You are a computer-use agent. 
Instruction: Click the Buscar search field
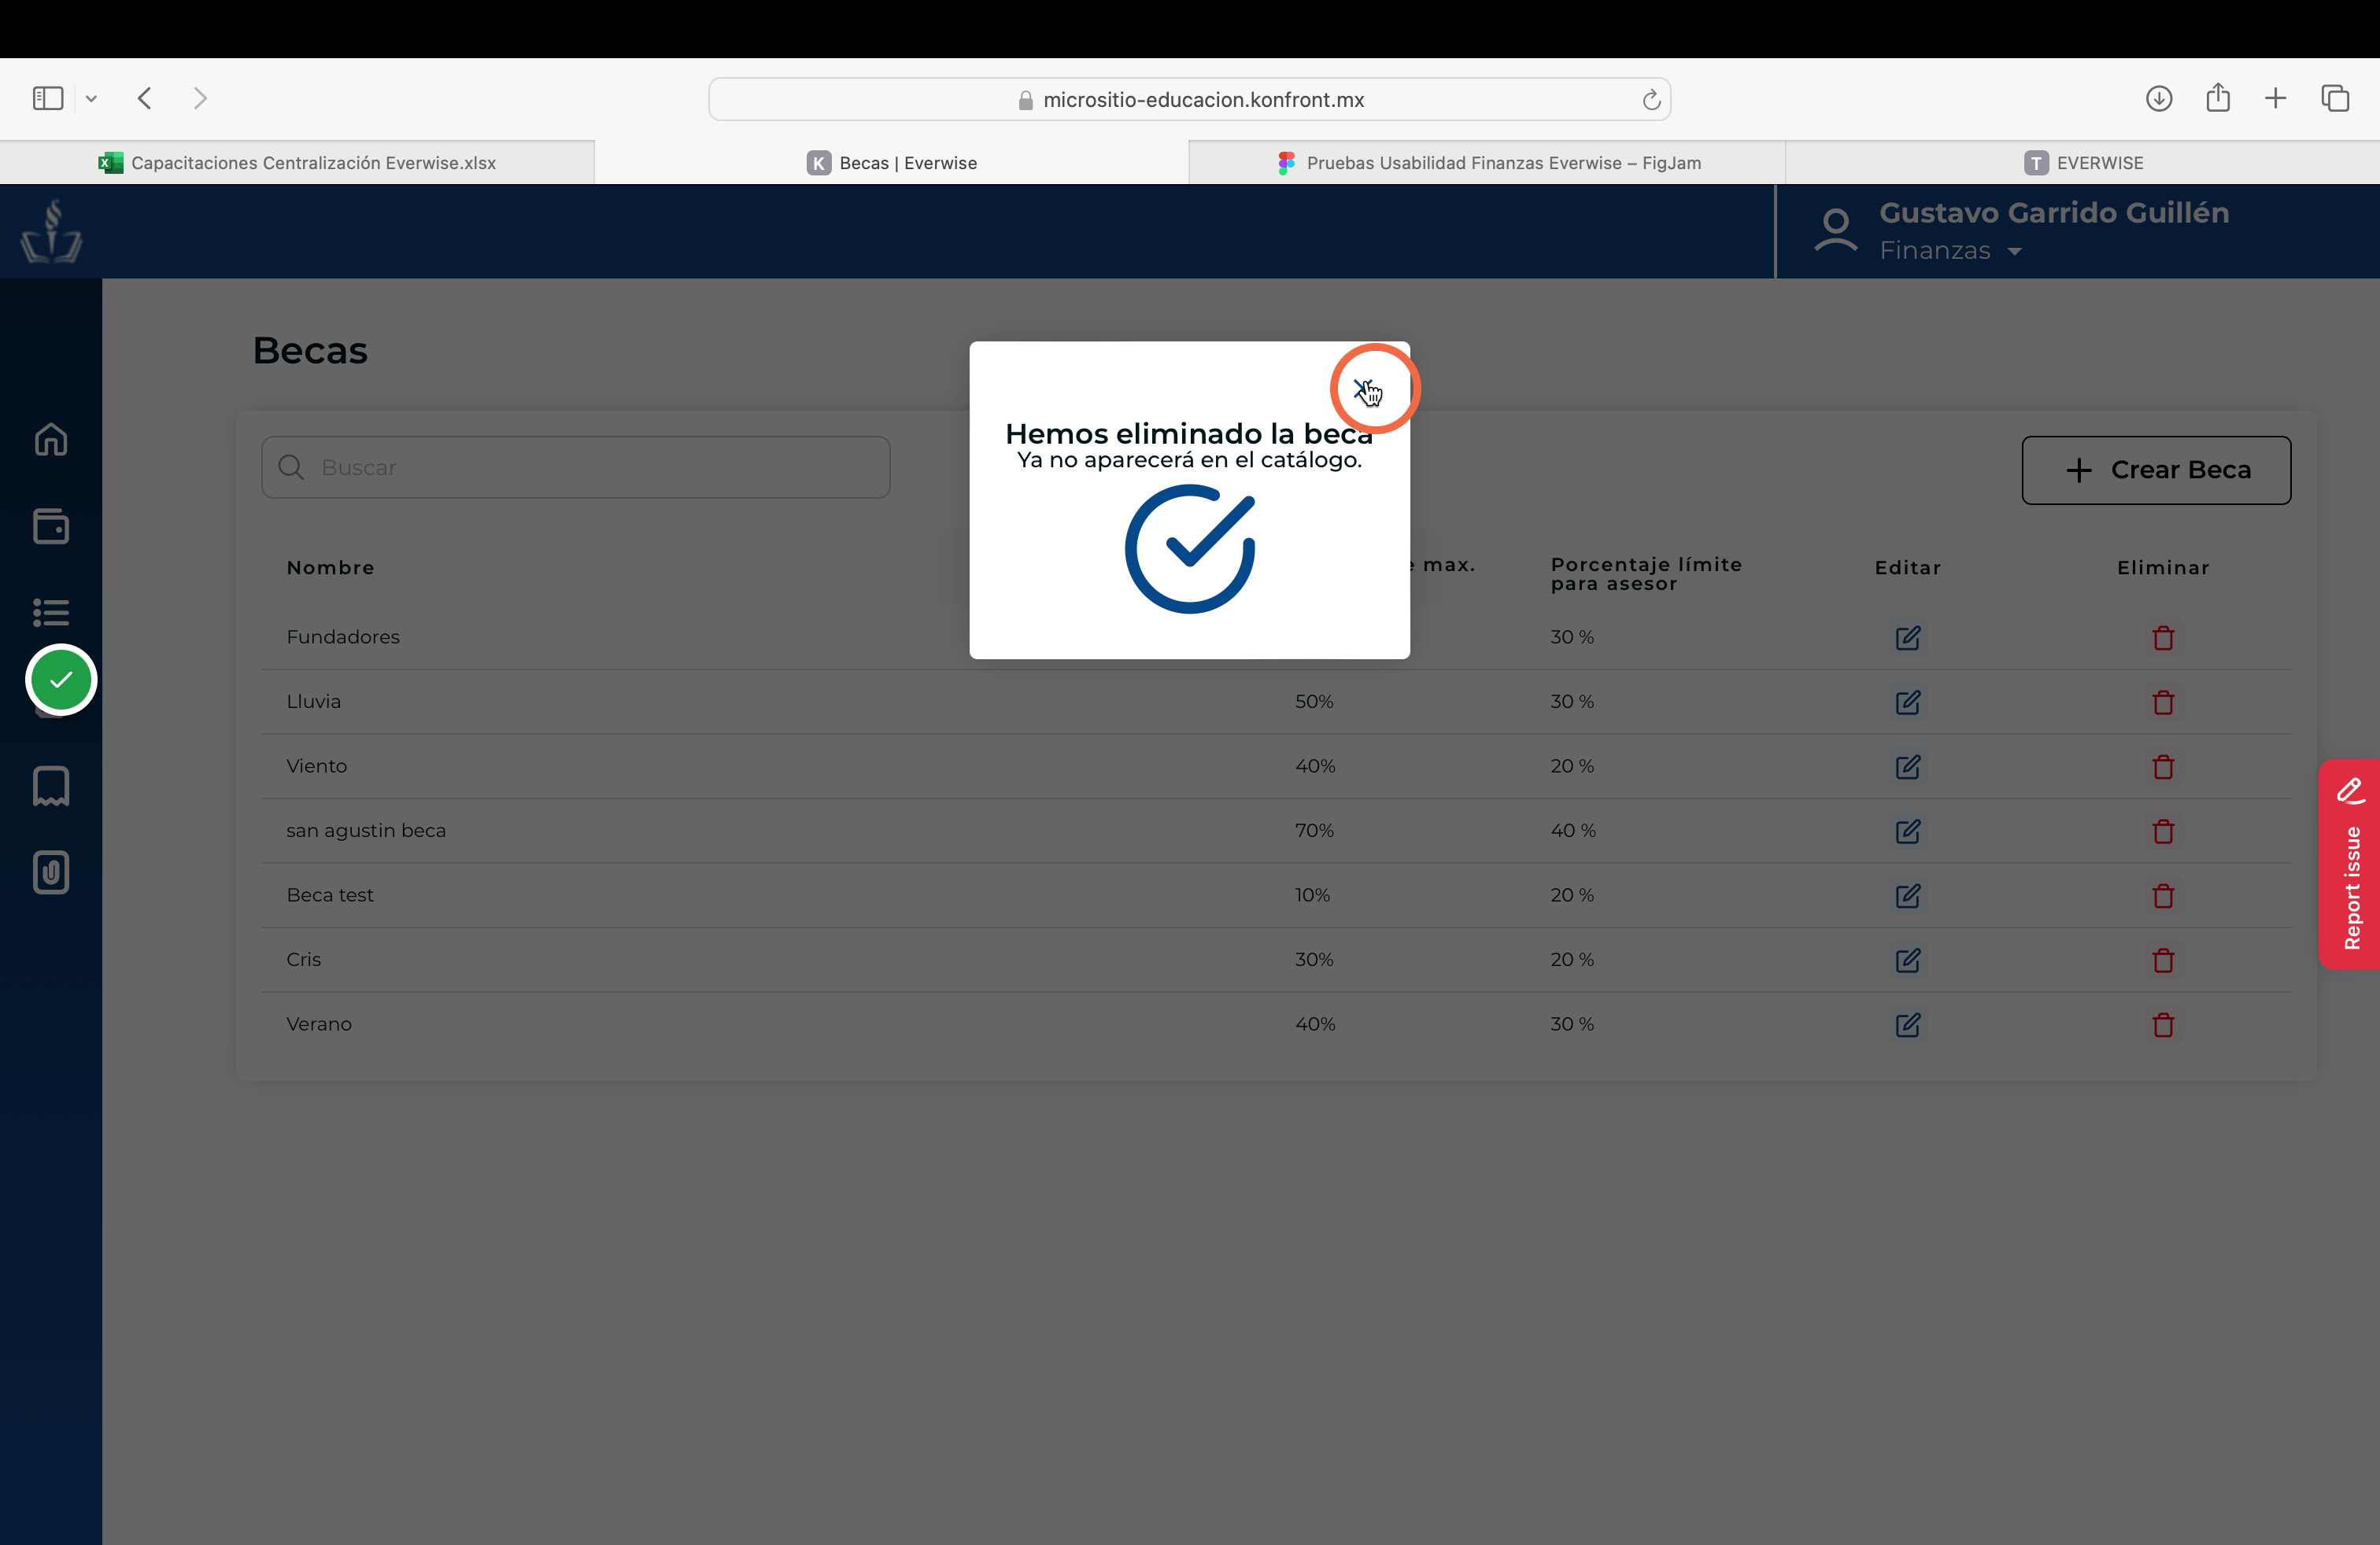(x=576, y=466)
